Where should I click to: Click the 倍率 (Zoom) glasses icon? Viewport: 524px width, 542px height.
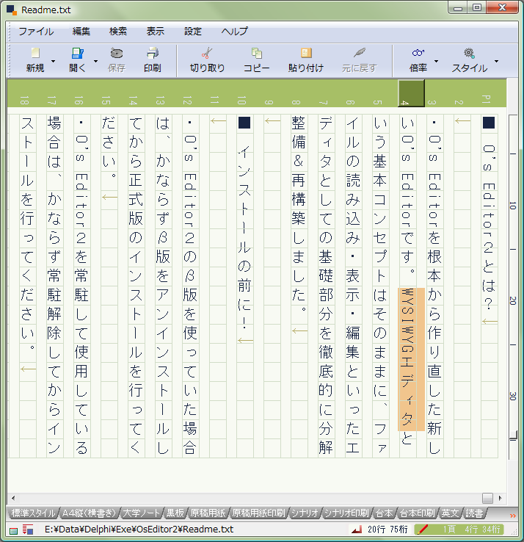pyautogui.click(x=418, y=53)
